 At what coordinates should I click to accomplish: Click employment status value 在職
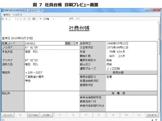[x=109, y=77]
